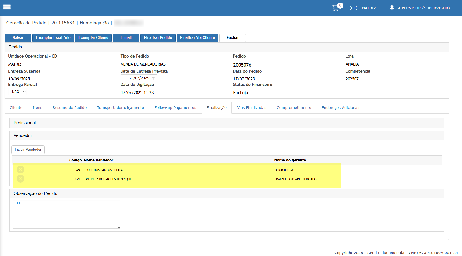
Task: Click manager name GRACIETEM
Action: [284, 170]
